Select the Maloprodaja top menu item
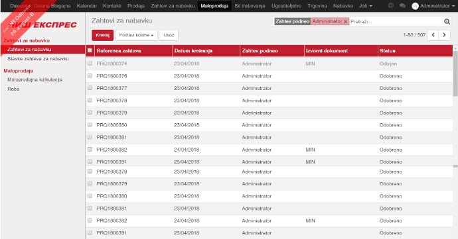 214,6
